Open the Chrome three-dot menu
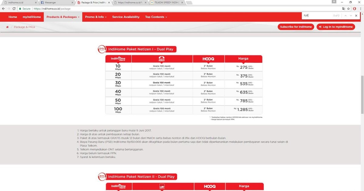This screenshot has width=364, height=191. point(361,8)
